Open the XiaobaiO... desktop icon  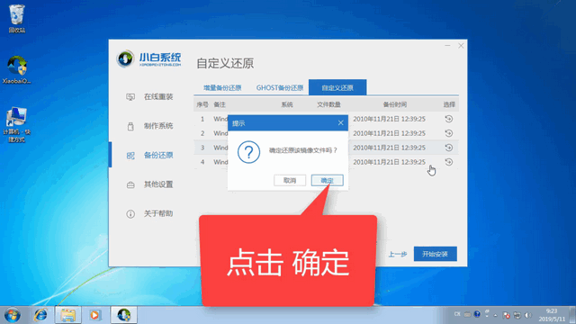tap(16, 70)
